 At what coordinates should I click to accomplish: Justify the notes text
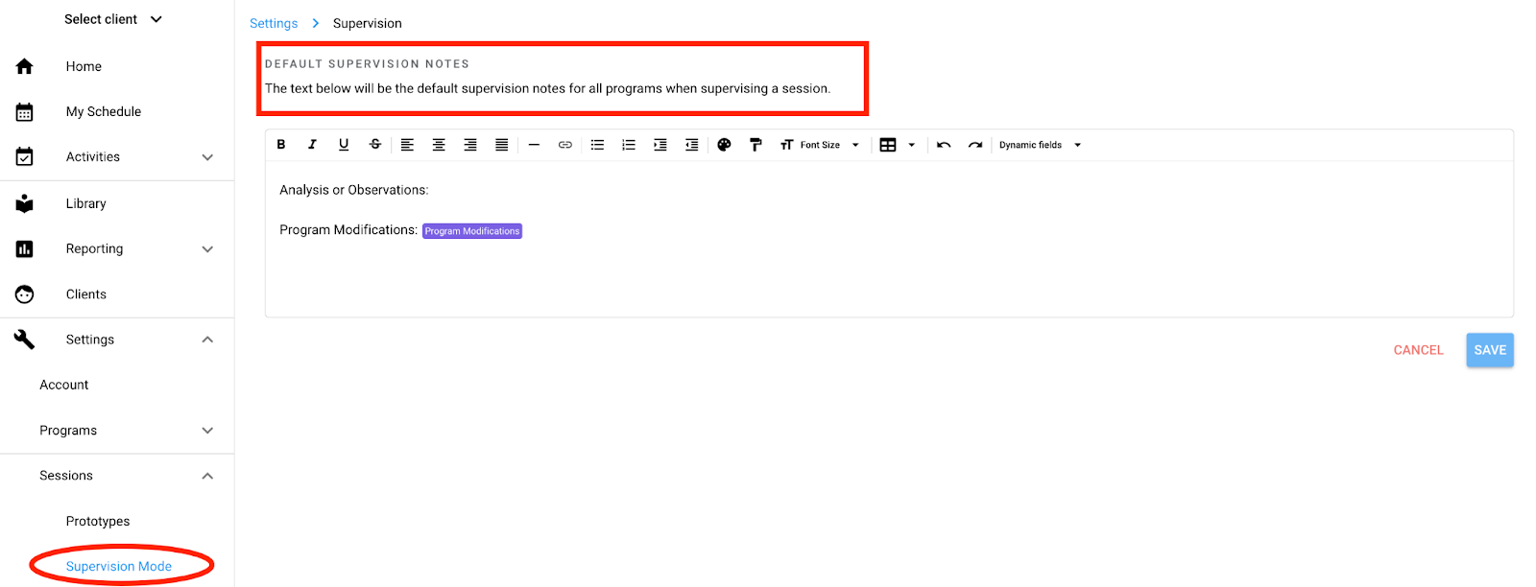pos(501,145)
